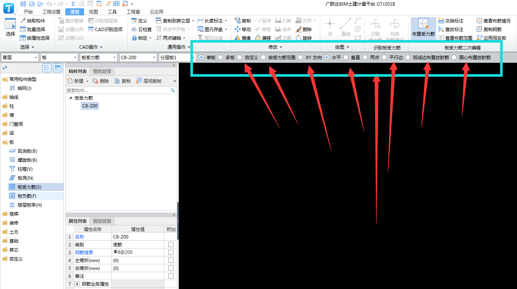The width and height of the screenshot is (517, 289).
Task: Open the C8-200 component dropdown
Action: pyautogui.click(x=138, y=57)
